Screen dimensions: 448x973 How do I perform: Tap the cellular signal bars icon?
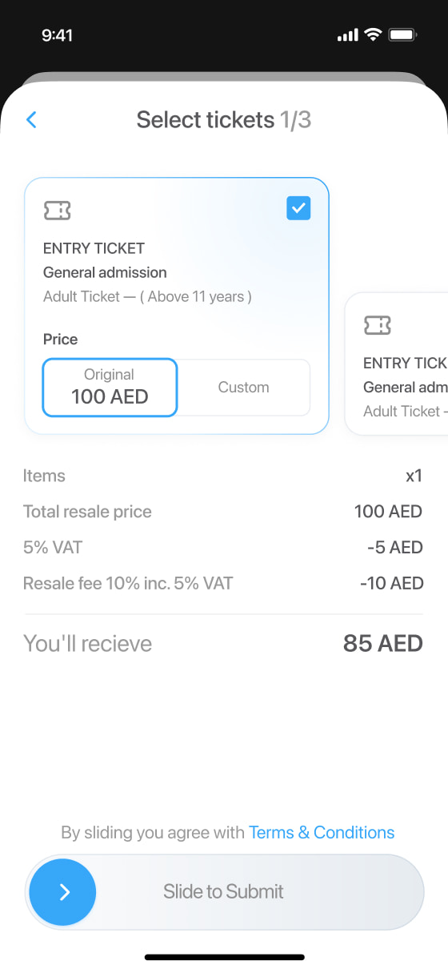point(347,35)
